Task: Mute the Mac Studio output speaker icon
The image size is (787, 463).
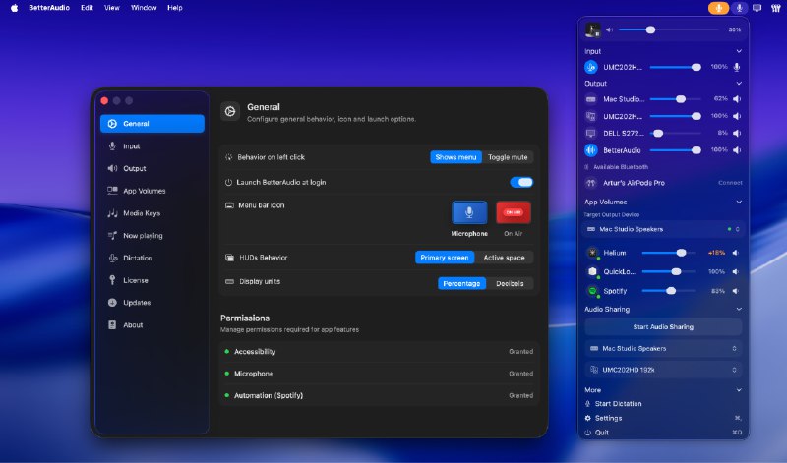Action: 736,99
